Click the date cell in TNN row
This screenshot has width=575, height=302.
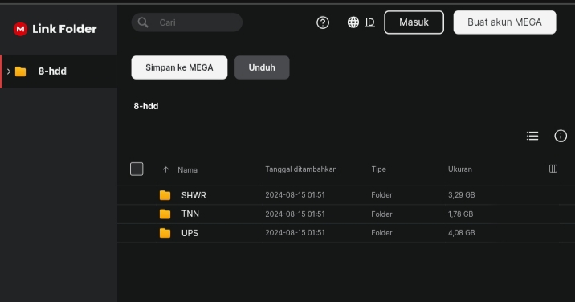click(296, 214)
